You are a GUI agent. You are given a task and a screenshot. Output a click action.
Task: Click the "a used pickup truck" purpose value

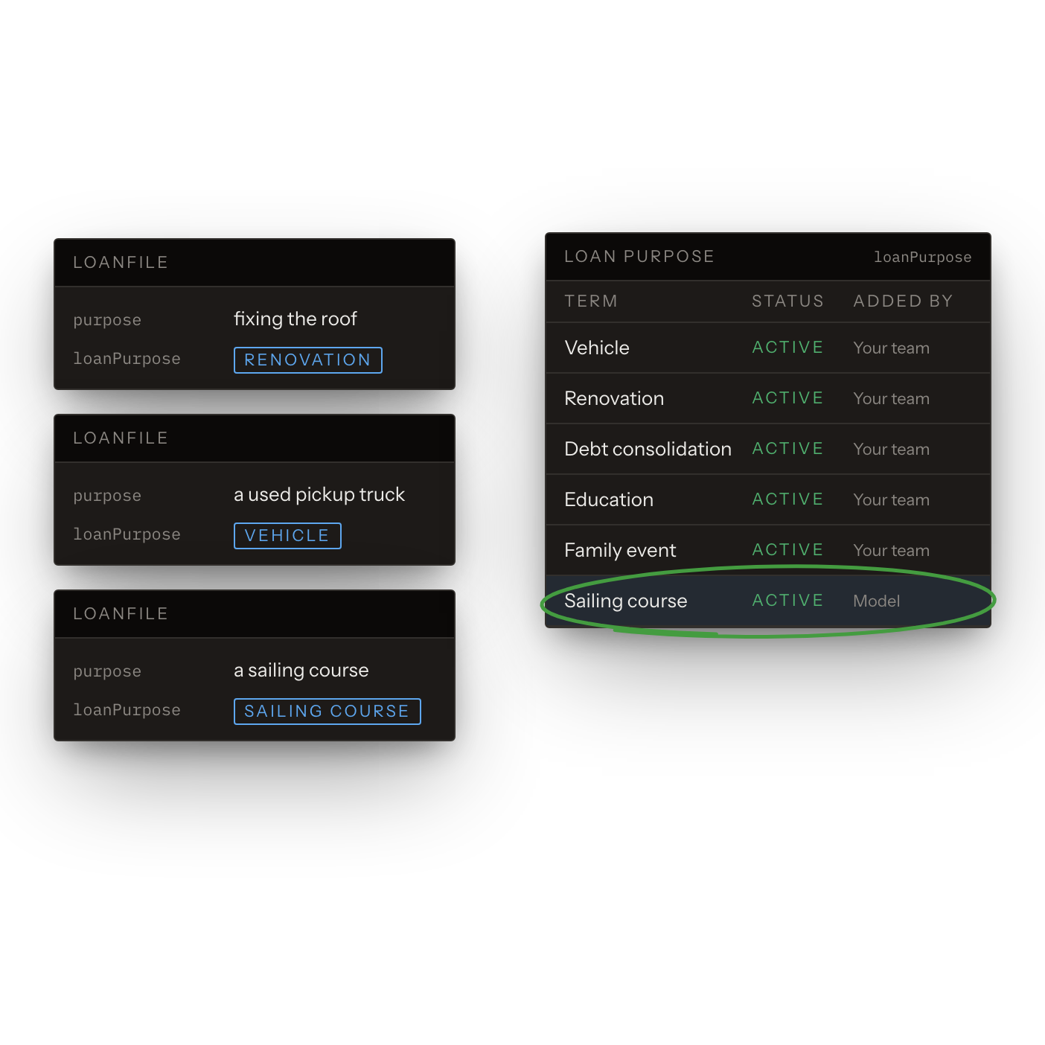(319, 495)
